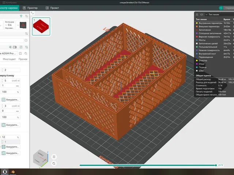This screenshot has width=234, height=175.
Task: Expand the build plate type dropdown arrow
Action: (18, 25)
